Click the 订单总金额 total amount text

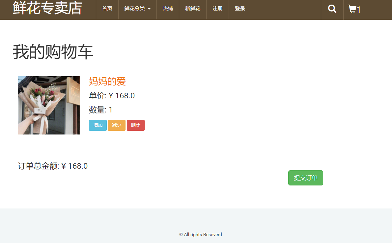click(x=53, y=166)
